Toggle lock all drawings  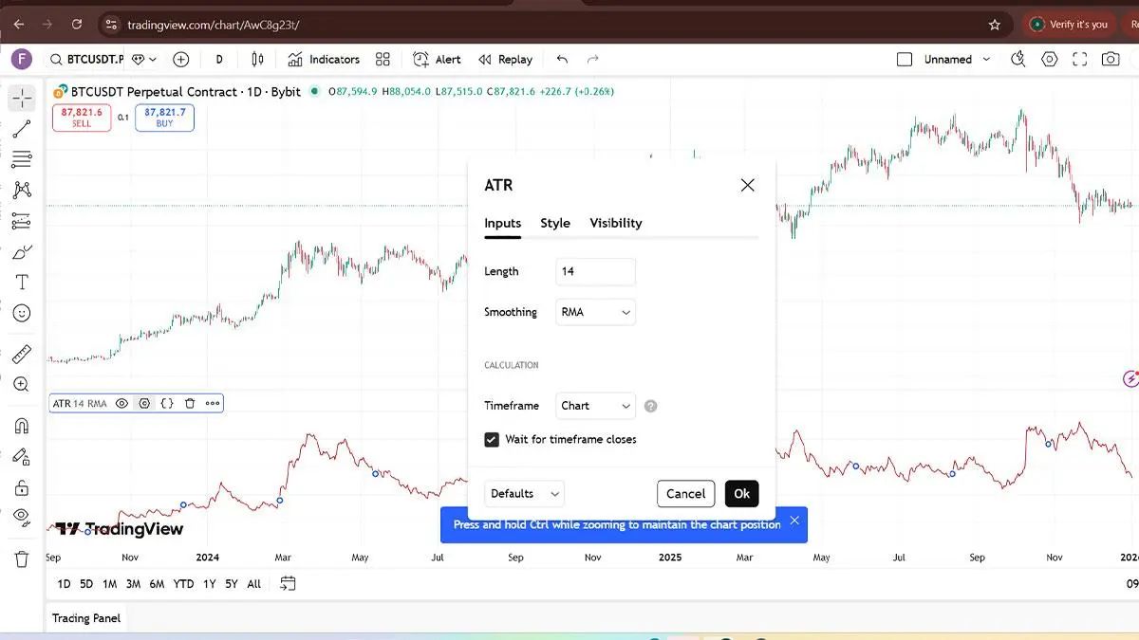pyautogui.click(x=22, y=487)
